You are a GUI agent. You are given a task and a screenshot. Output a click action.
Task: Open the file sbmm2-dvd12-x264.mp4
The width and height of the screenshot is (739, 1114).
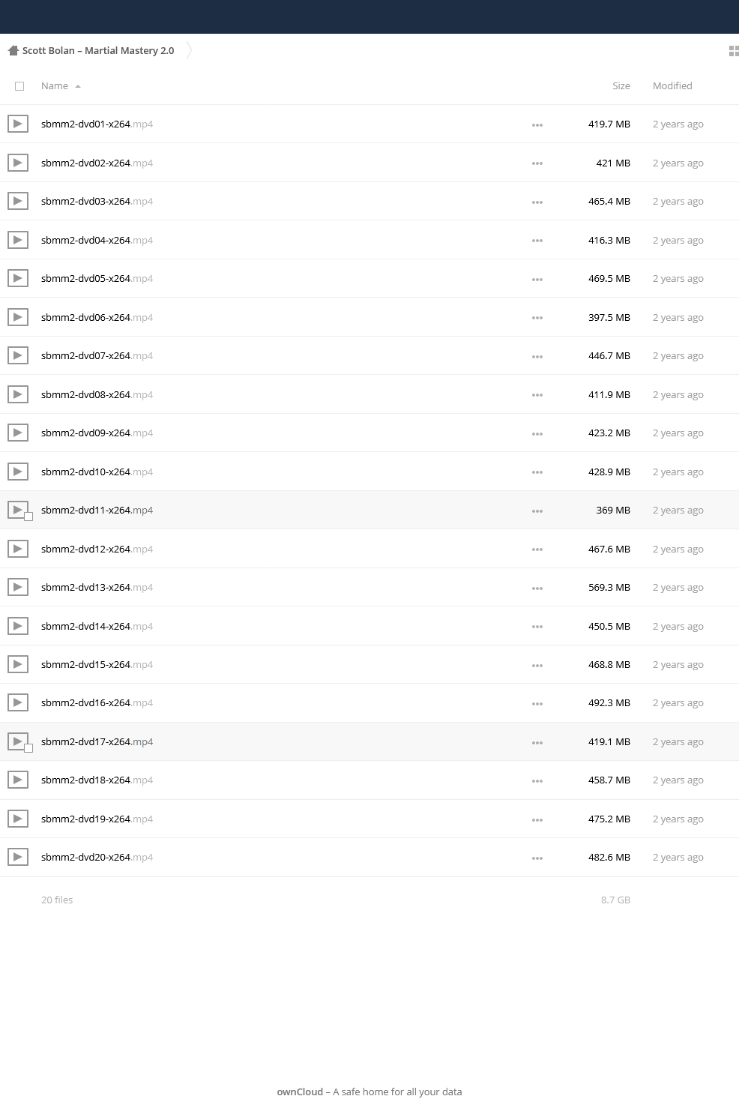[97, 550]
